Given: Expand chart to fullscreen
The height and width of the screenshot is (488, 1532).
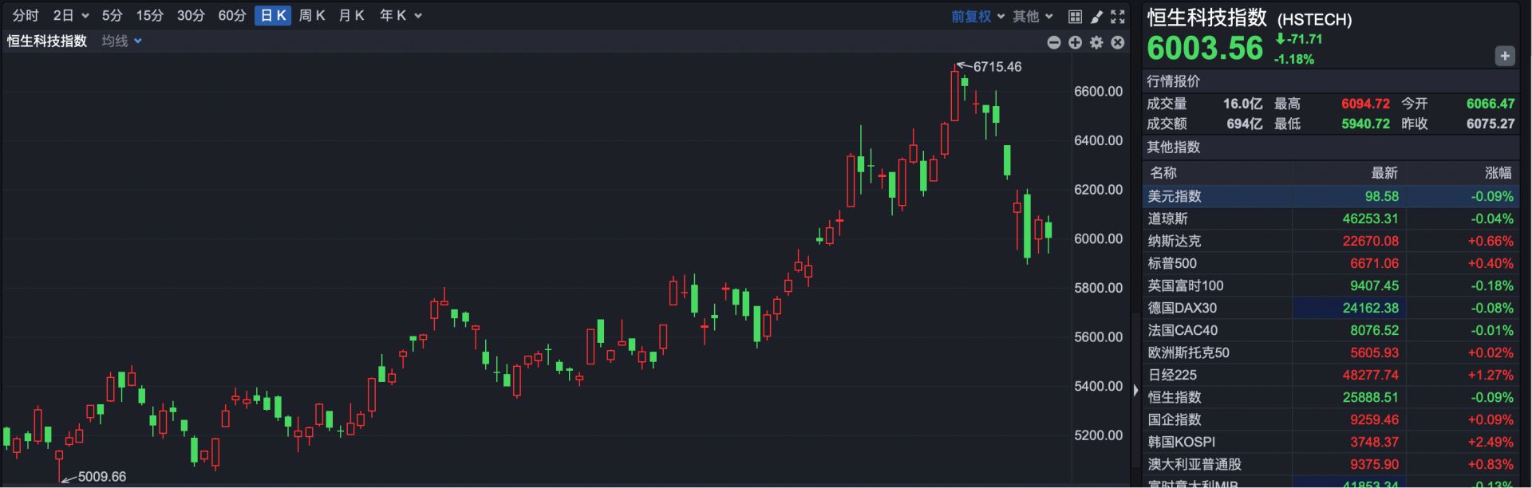Looking at the screenshot, I should coord(1118,16).
